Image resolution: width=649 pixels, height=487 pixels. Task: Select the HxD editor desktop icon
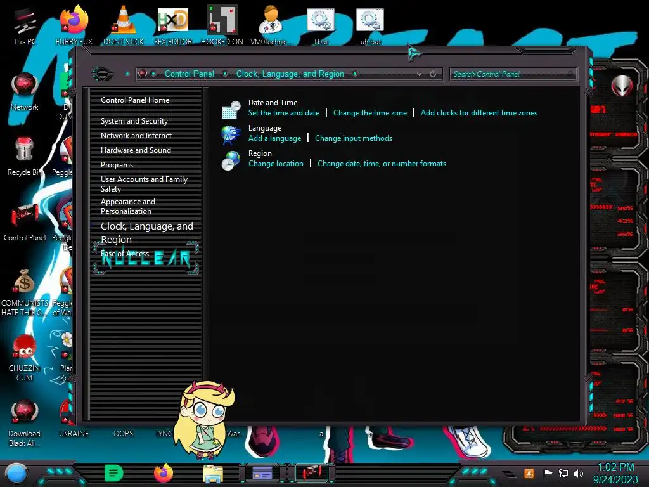(x=173, y=27)
